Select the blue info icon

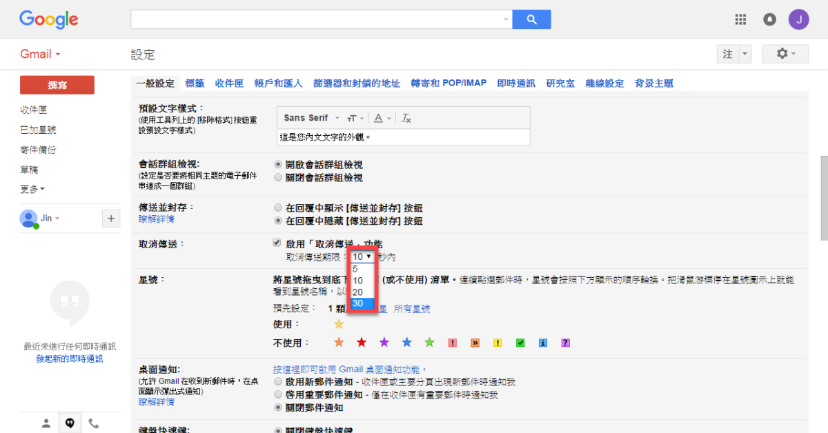tap(543, 343)
